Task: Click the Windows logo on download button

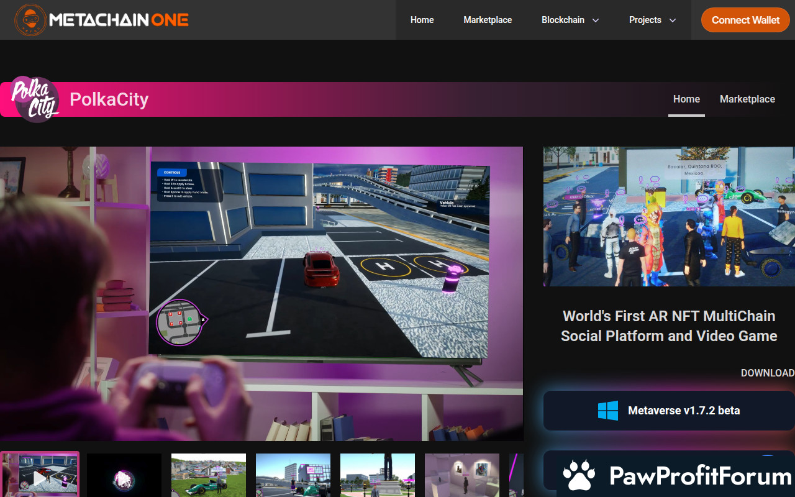Action: tap(608, 411)
